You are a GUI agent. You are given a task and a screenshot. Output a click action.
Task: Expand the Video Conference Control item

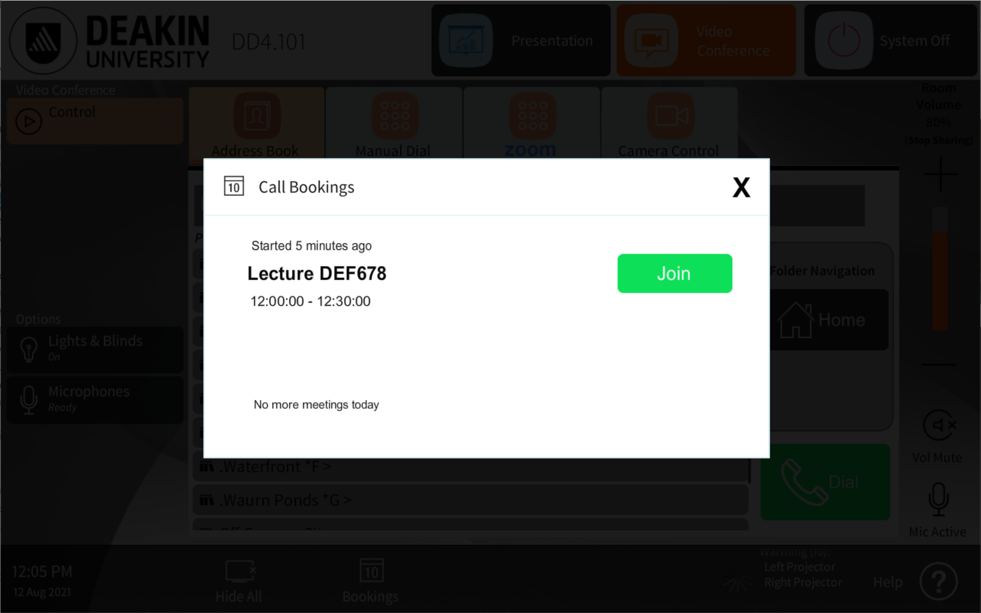click(x=95, y=120)
